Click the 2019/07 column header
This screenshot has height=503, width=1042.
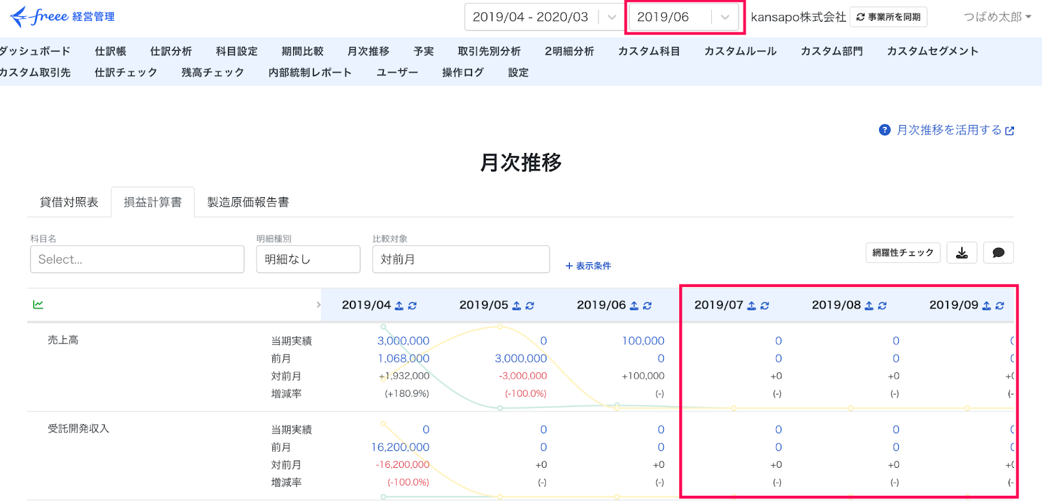tap(718, 305)
